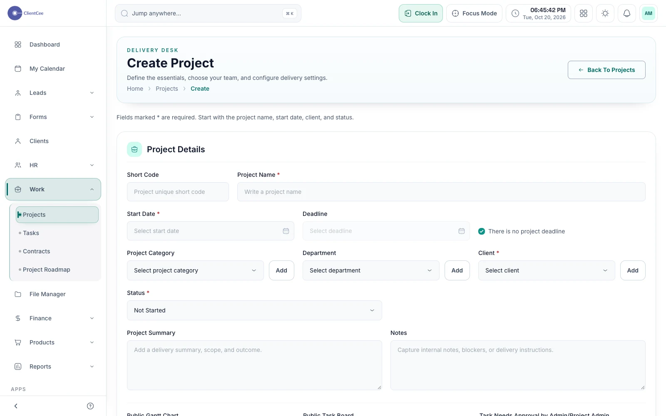
Task: Open the AM user avatar menu
Action: [x=649, y=13]
